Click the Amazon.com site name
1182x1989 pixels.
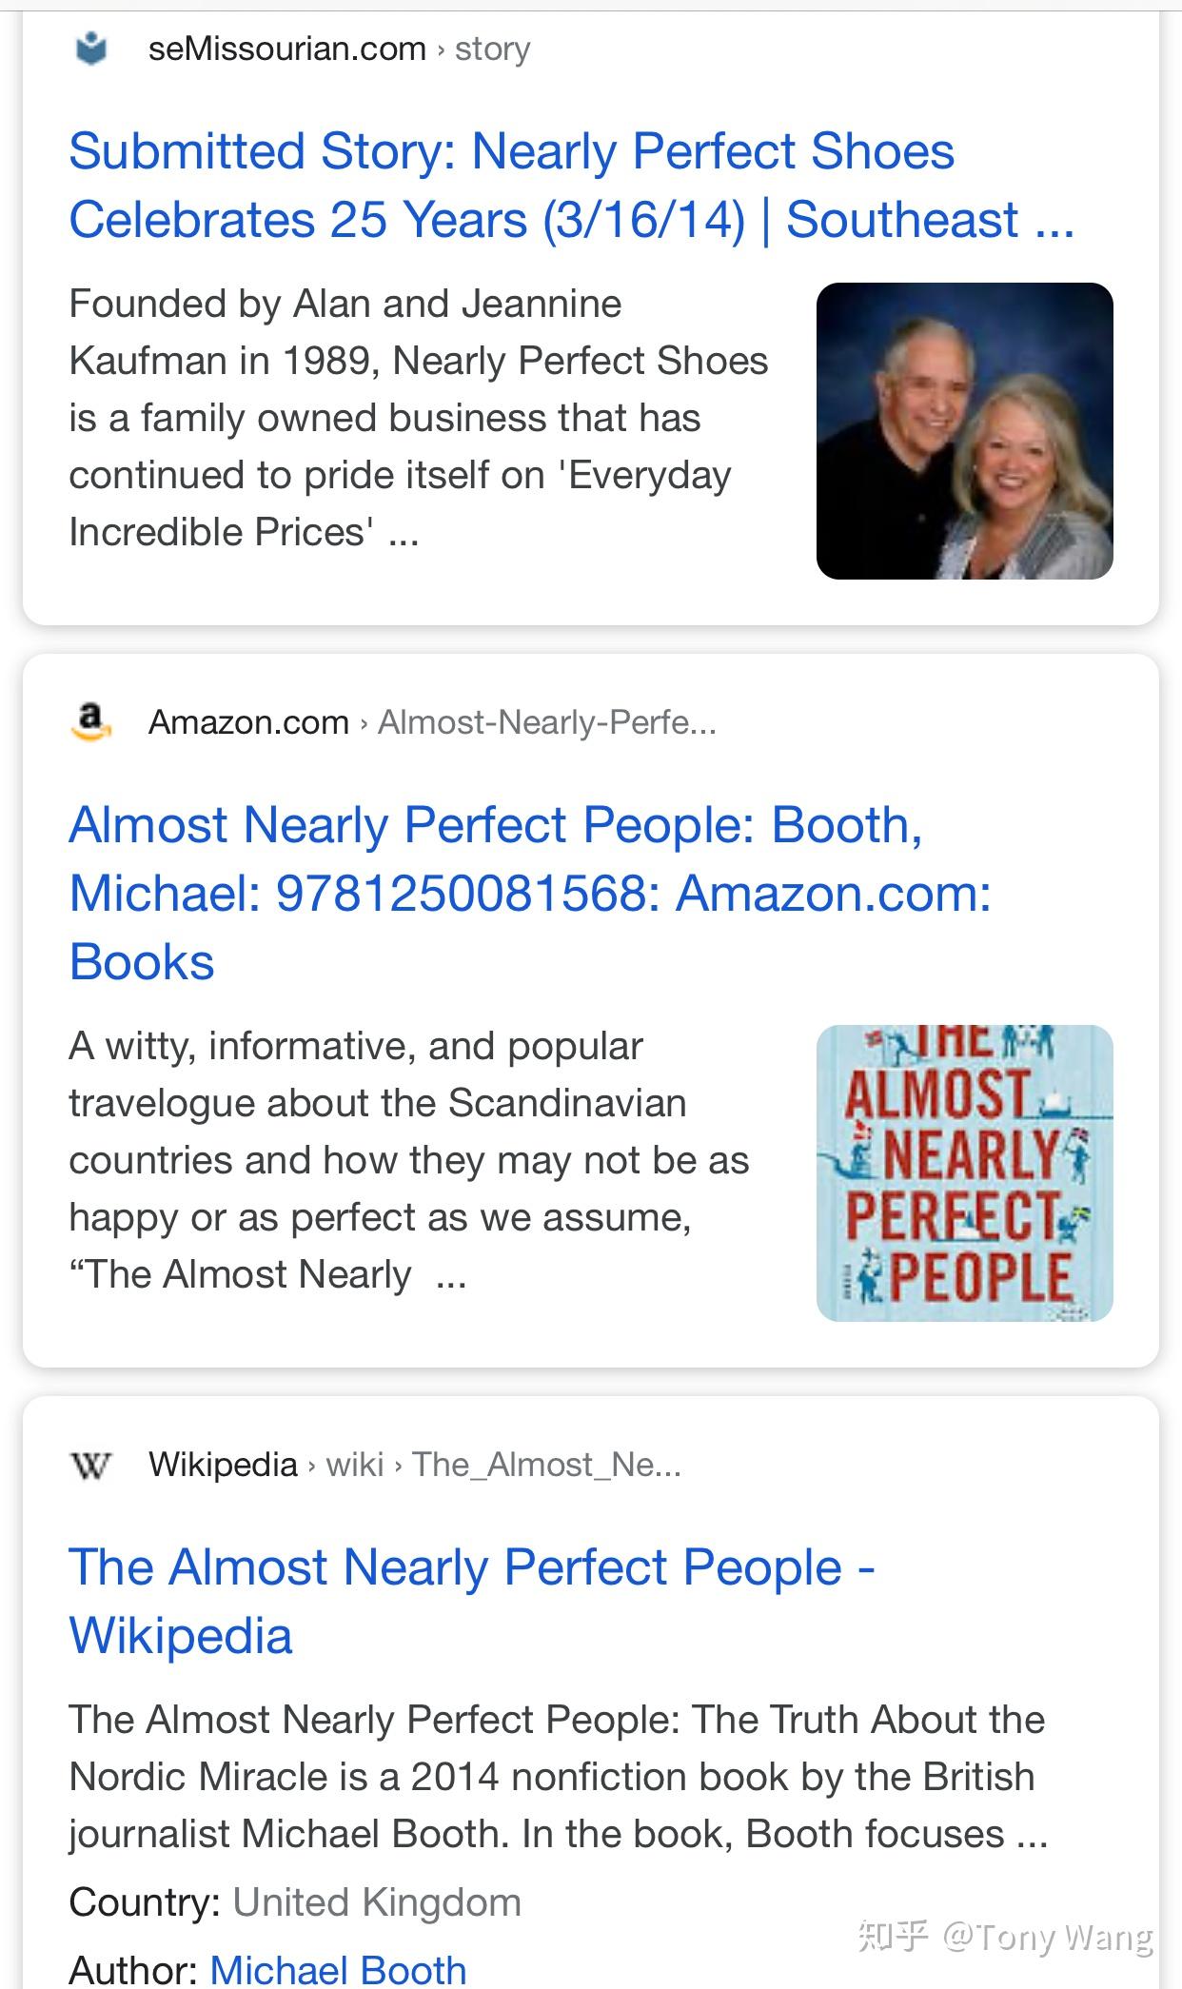[x=248, y=722]
